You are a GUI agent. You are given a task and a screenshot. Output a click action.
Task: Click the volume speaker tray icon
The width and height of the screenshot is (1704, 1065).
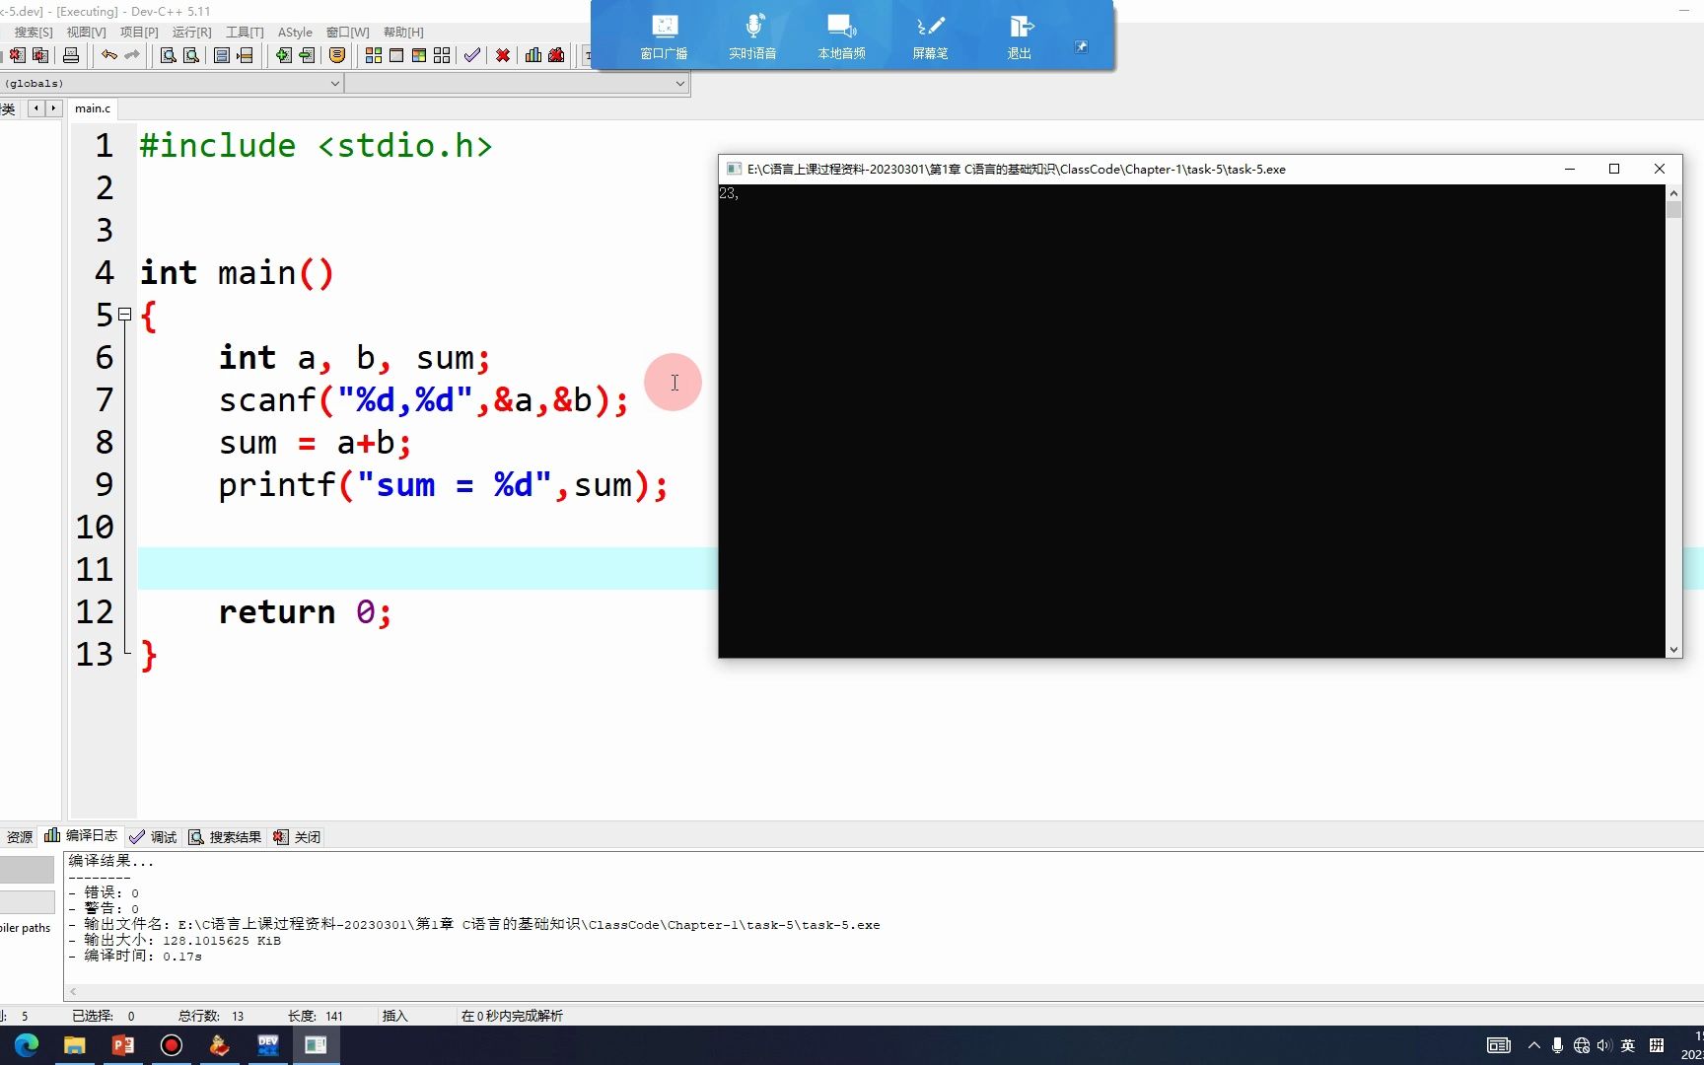(1604, 1045)
